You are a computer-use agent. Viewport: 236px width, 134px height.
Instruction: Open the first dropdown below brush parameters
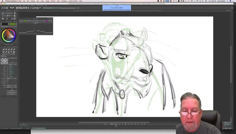[x=12, y=78]
